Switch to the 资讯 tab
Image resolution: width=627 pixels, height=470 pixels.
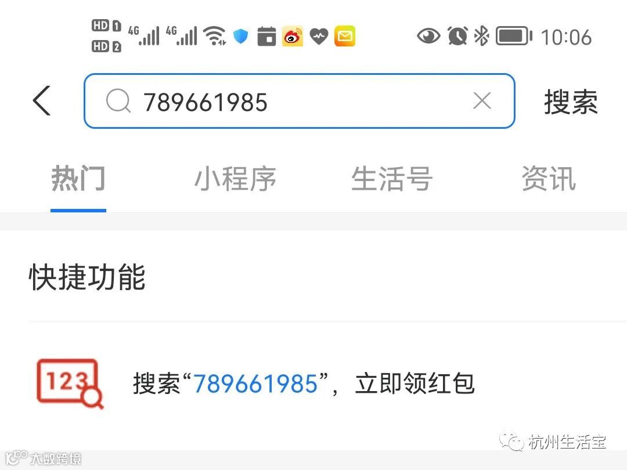point(549,178)
